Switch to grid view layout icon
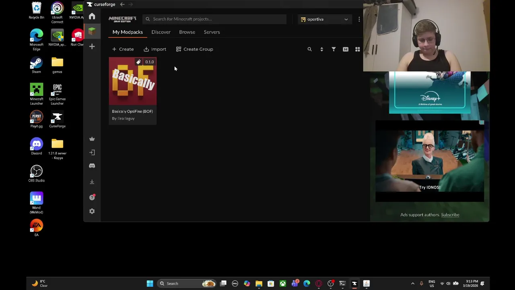The image size is (515, 290). [x=357, y=49]
